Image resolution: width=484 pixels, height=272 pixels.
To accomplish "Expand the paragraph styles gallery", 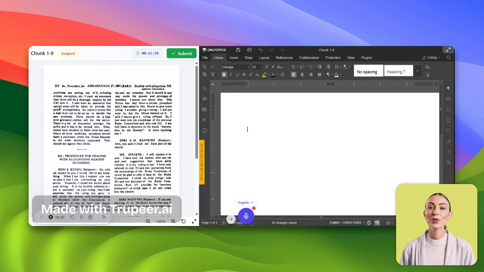I will 417,71.
